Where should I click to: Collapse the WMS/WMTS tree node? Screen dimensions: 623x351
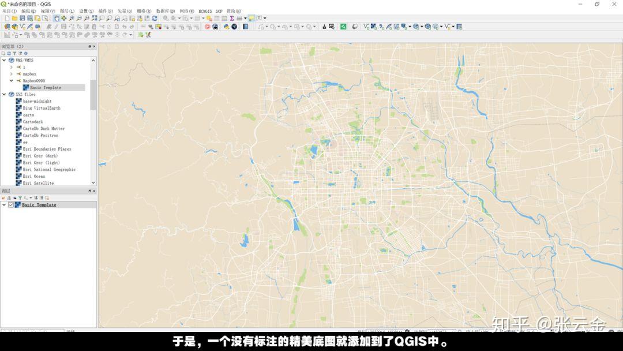tap(4, 61)
